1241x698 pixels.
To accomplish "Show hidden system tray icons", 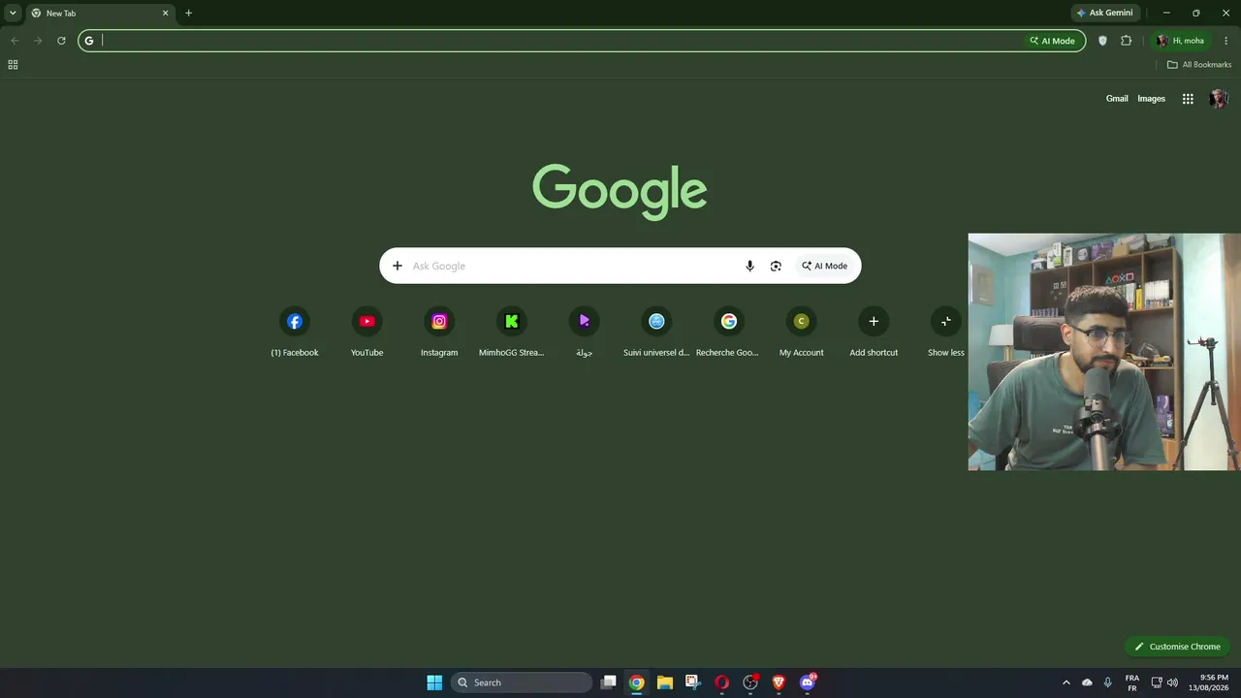I will coord(1066,682).
